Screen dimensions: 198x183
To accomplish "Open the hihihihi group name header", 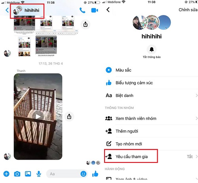I will click(x=27, y=10).
